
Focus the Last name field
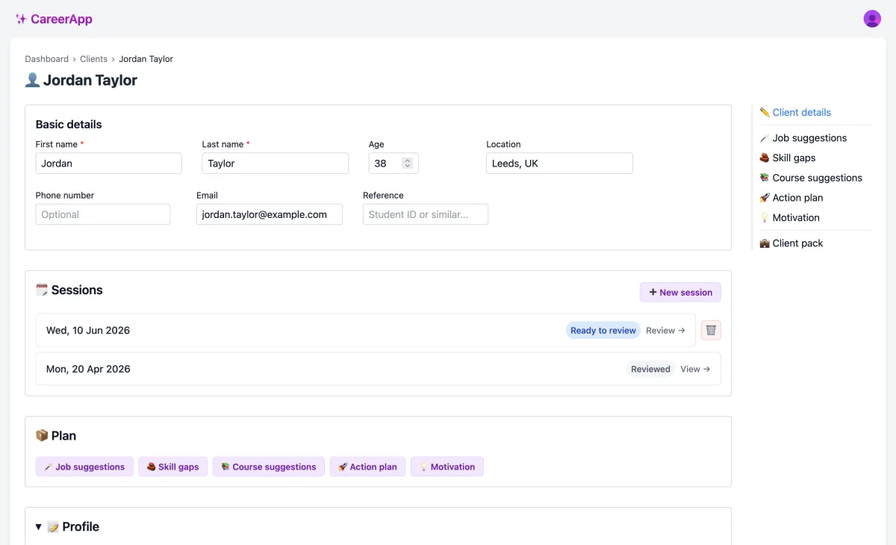tap(276, 163)
